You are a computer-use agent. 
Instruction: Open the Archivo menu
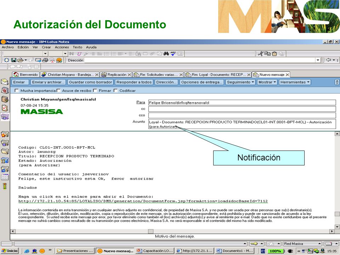(8, 47)
